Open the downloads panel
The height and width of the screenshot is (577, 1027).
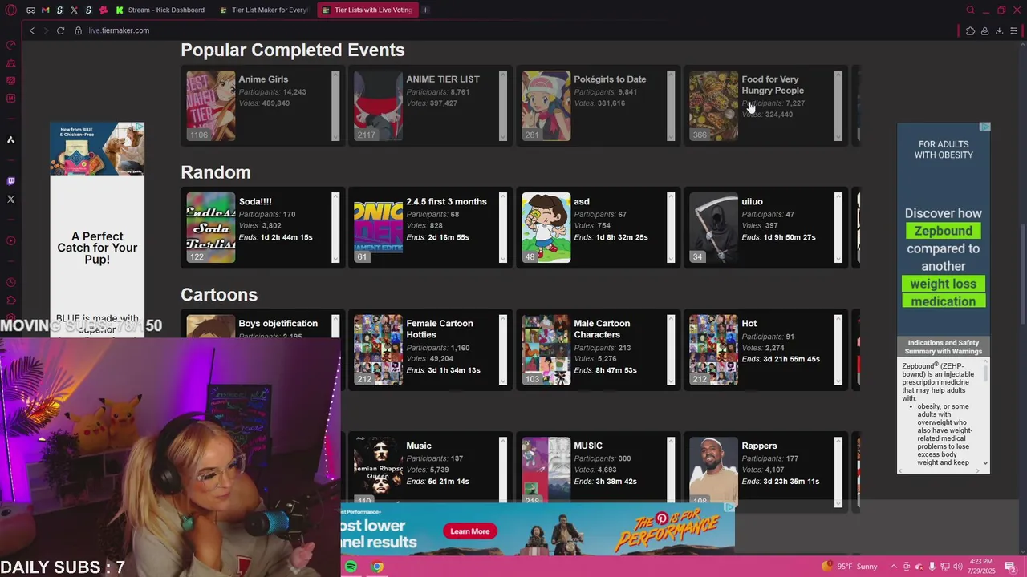[x=999, y=31]
